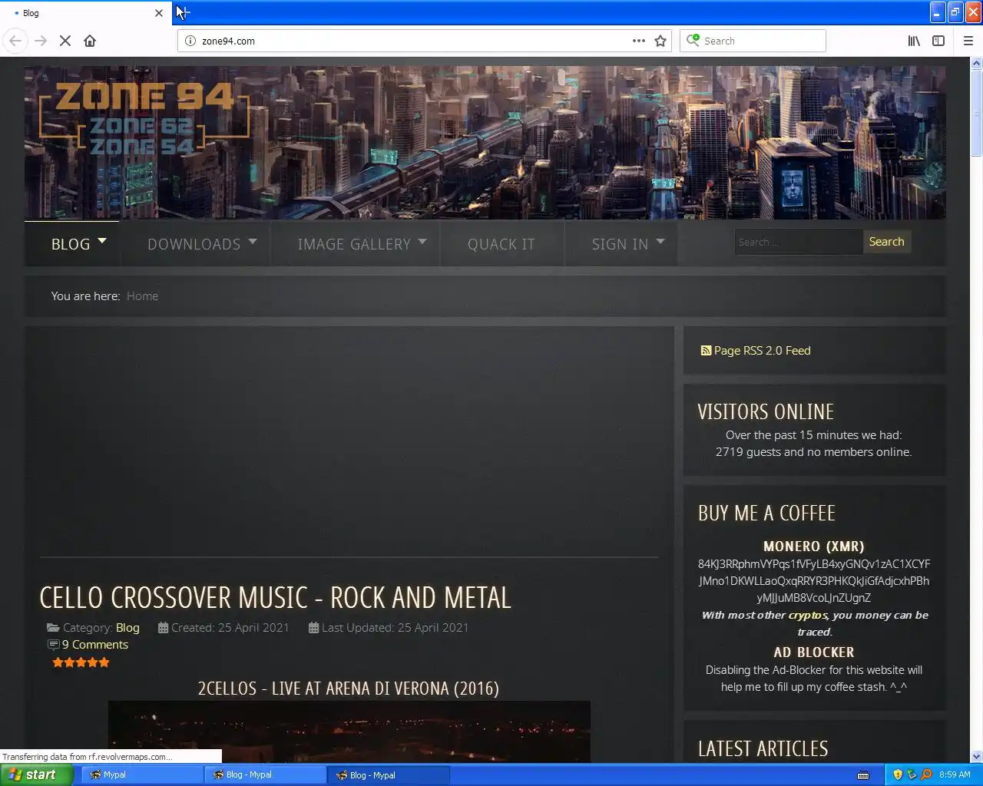Screen dimensions: 983x786
Task: Click the Created: 25 April 2021 text
Action: coord(230,628)
